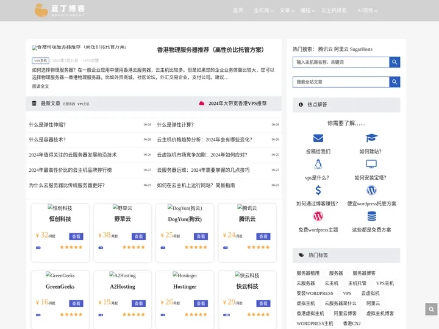Go to 首页 in the navigation bar
Viewport: 439px width, 329px height.
pyautogui.click(x=238, y=10)
